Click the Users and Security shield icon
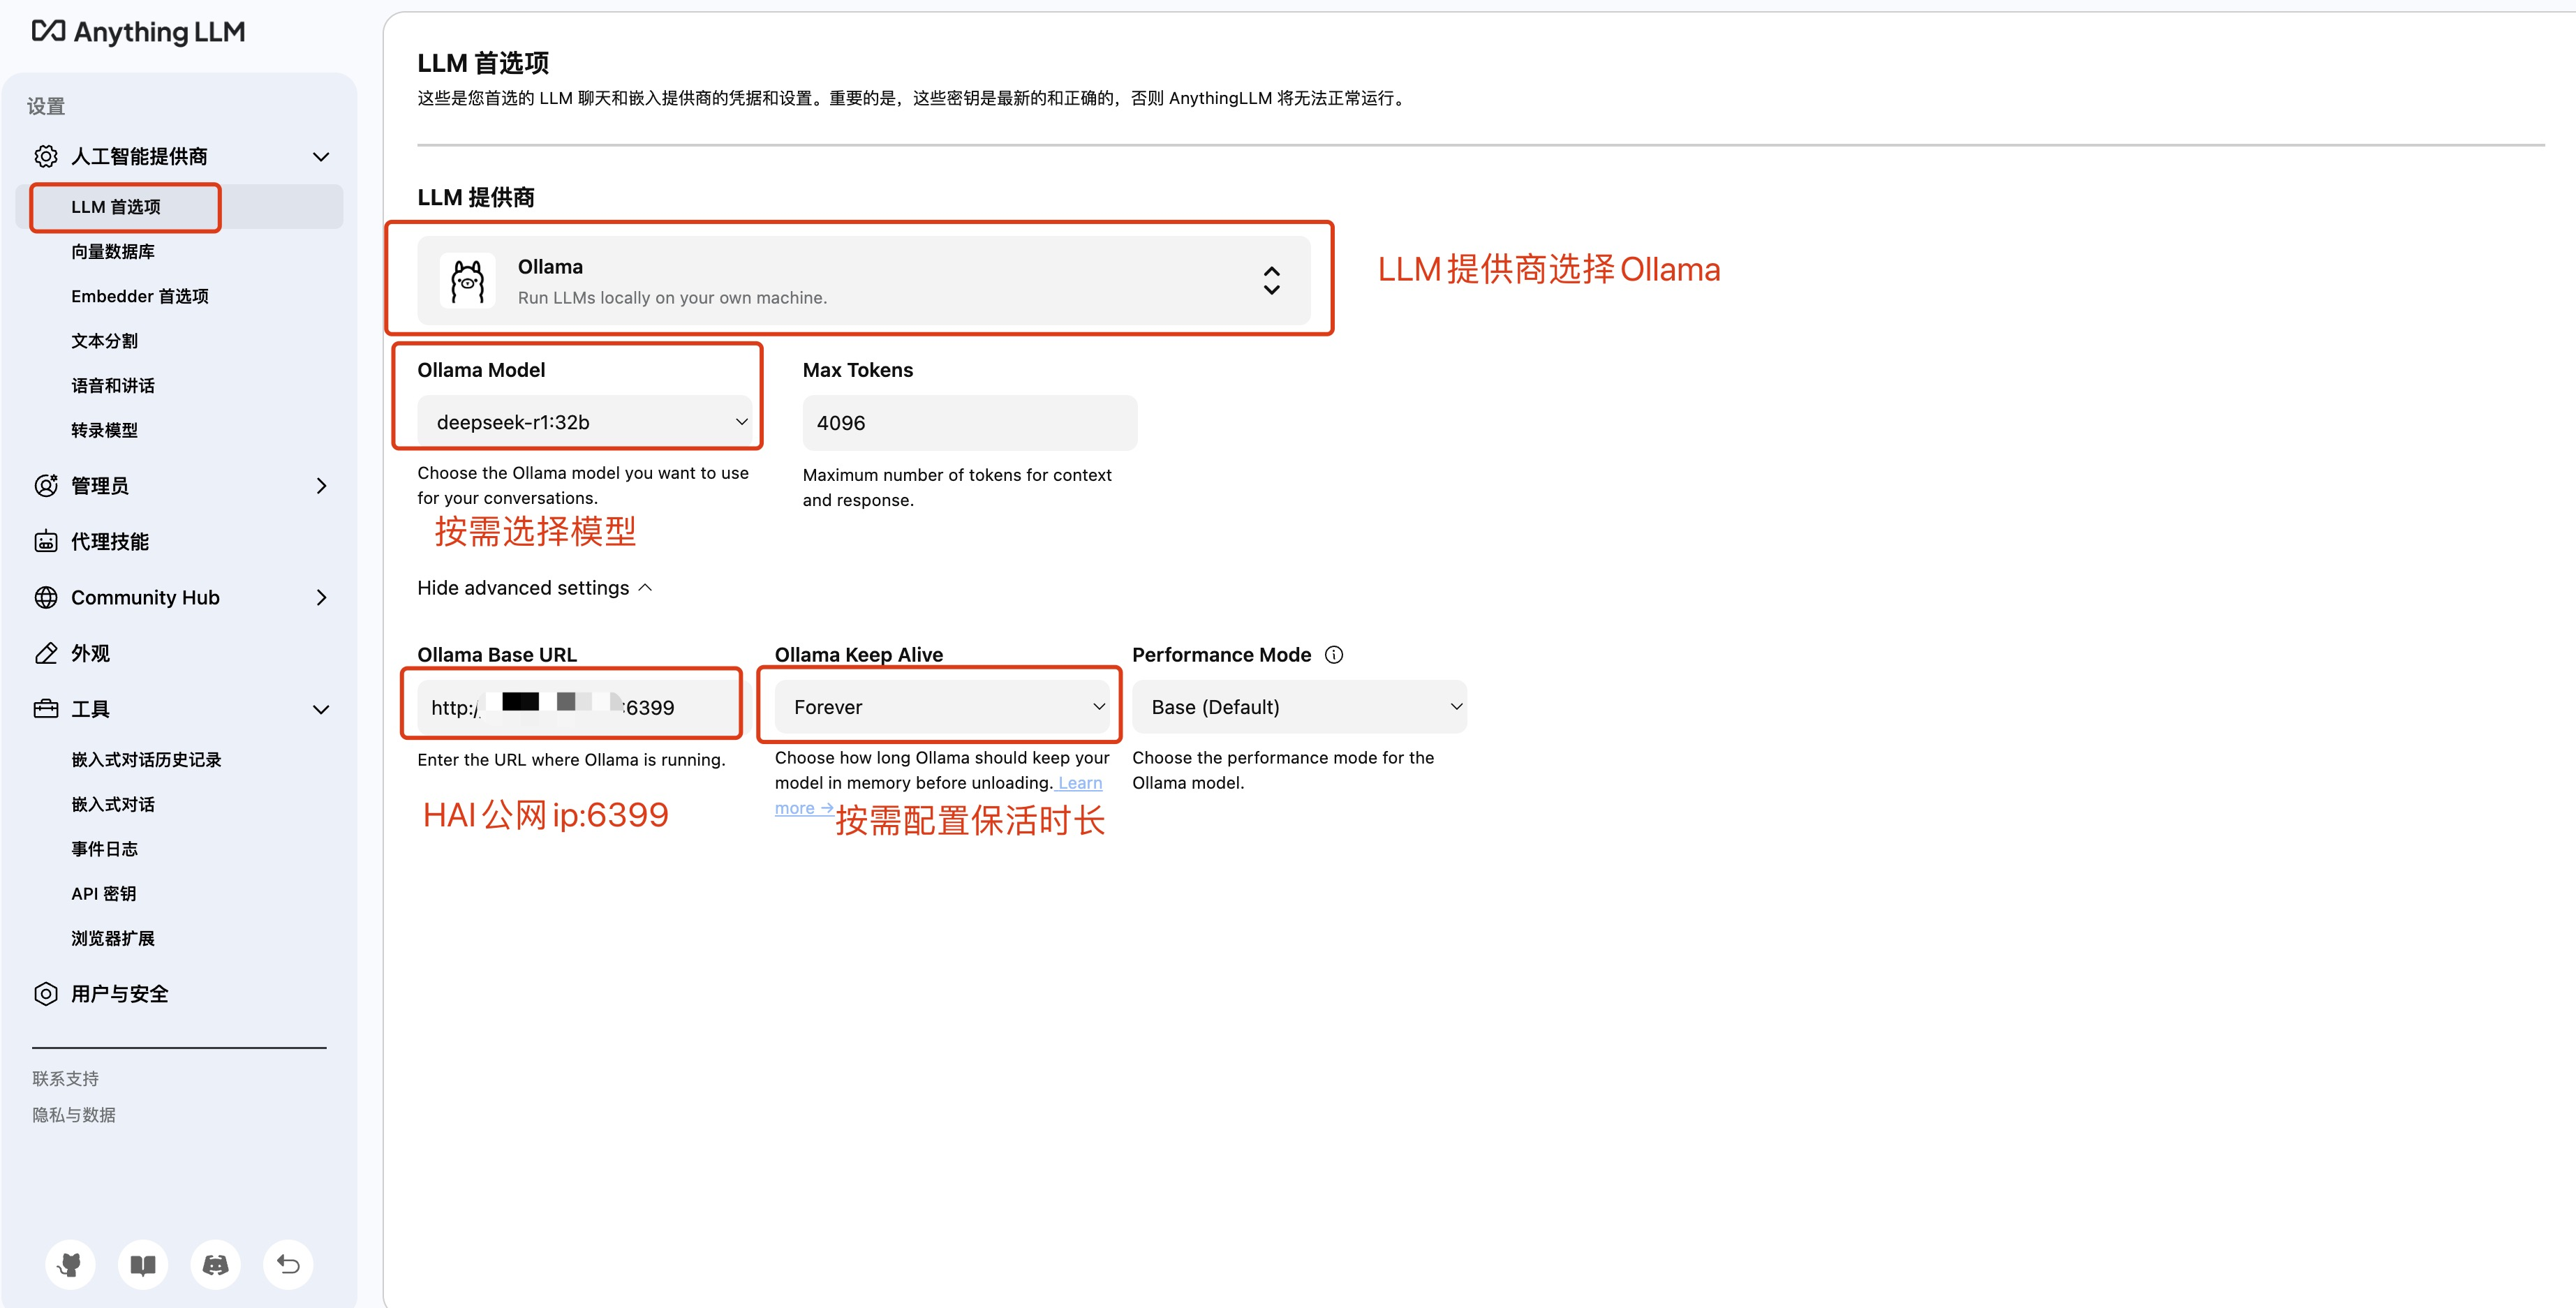This screenshot has height=1308, width=2576. [x=46, y=993]
